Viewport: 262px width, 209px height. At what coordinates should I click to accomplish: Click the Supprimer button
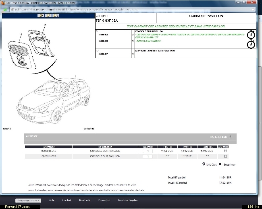pyautogui.click(x=229, y=164)
